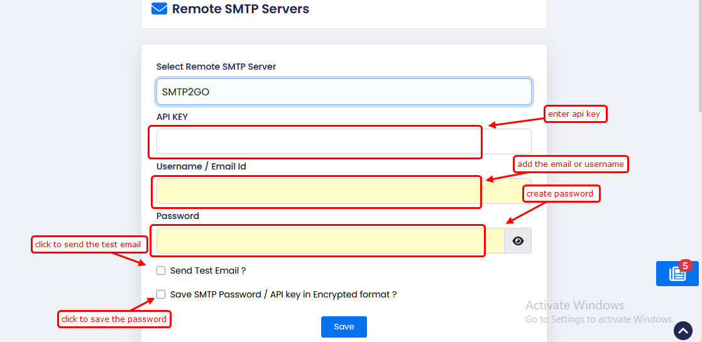Focus the Username / Email Id field
Screen dimensions: 702x342
pyautogui.click(x=344, y=191)
